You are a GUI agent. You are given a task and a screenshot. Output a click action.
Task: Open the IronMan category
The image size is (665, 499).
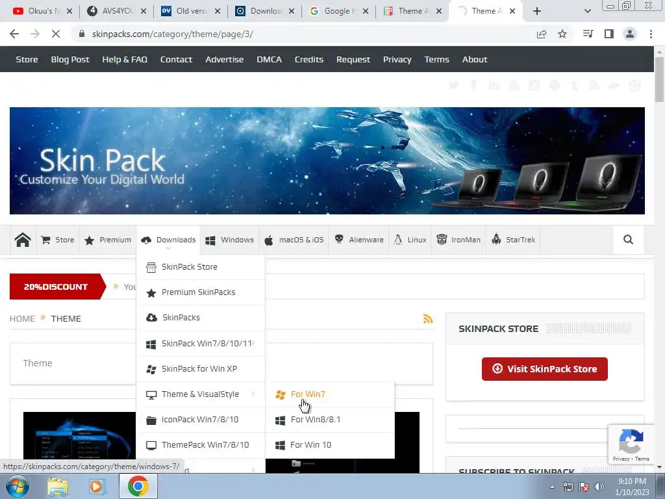click(458, 240)
